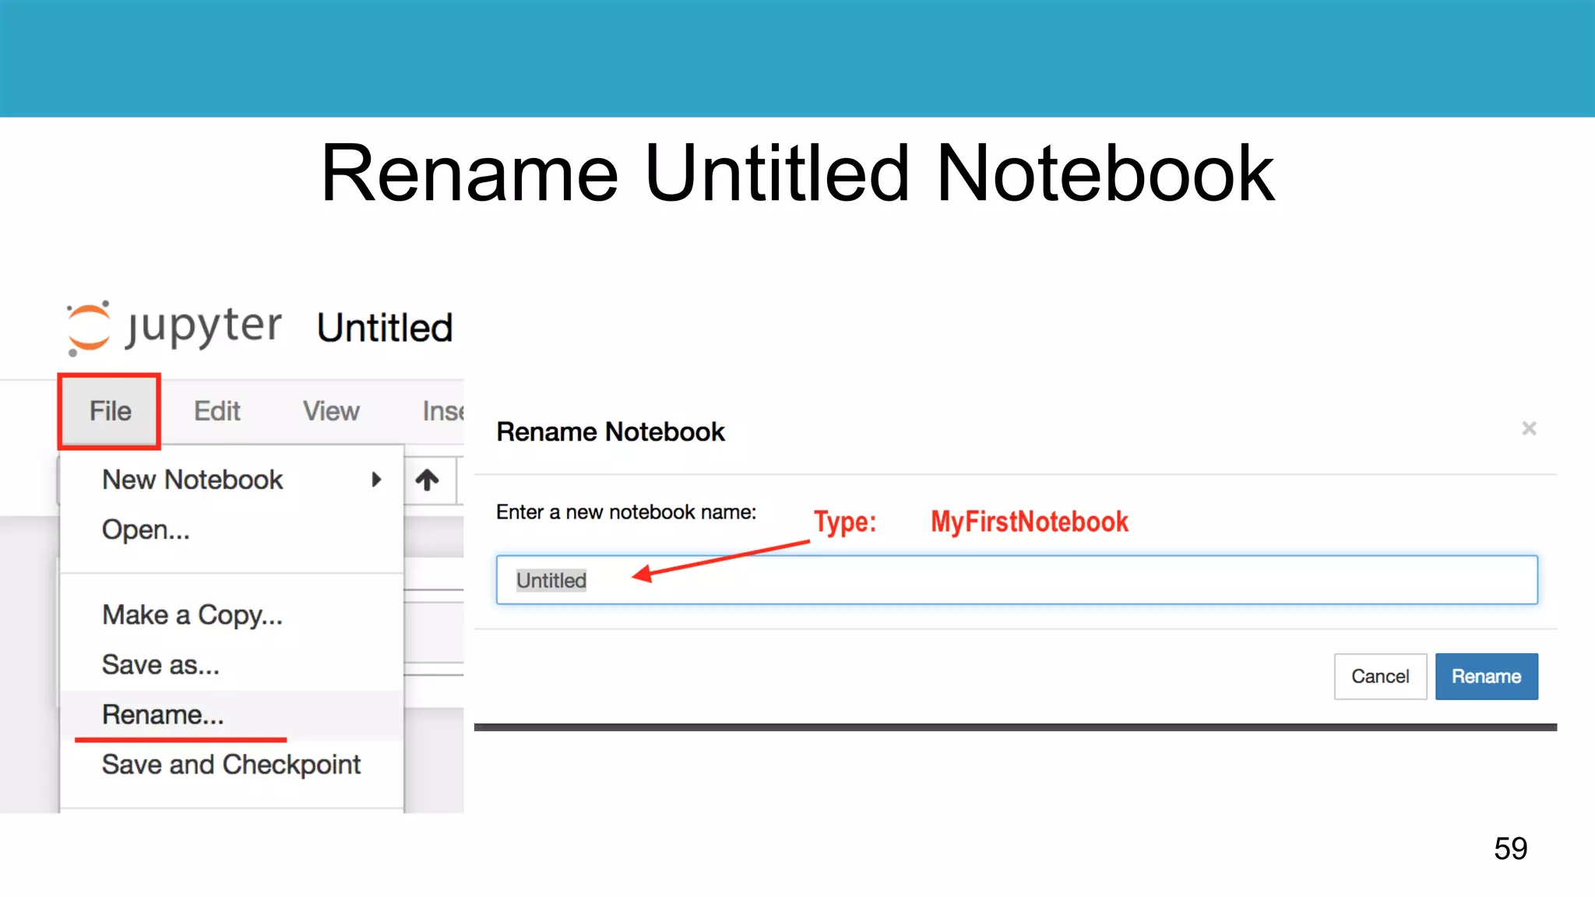Select Rename... in the File menu
Image resolution: width=1595 pixels, height=897 pixels.
point(232,715)
